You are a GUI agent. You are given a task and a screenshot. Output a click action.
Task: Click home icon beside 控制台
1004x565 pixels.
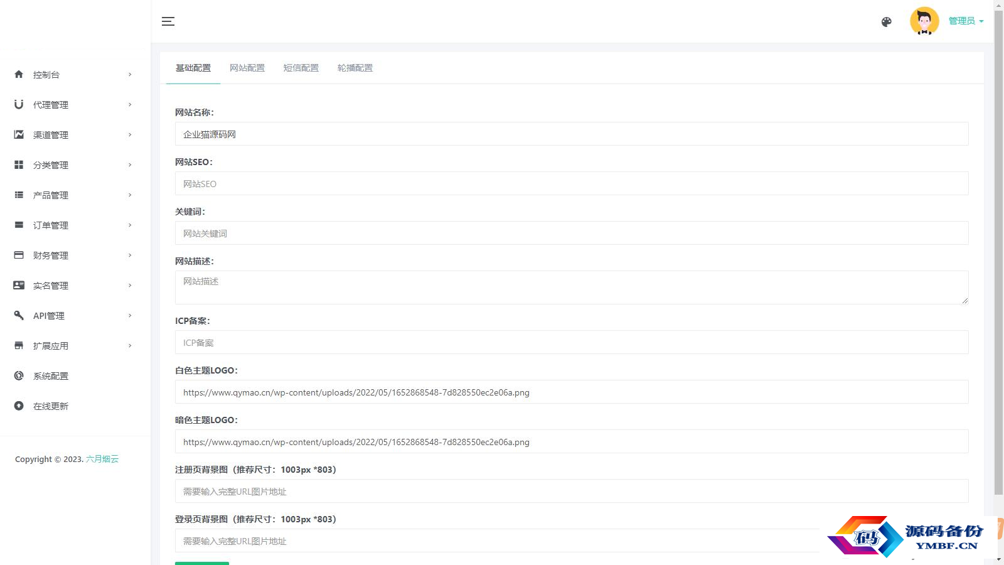point(19,74)
